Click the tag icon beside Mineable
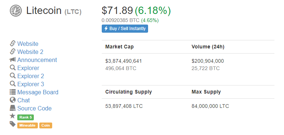284x135 pixels. 13,124
